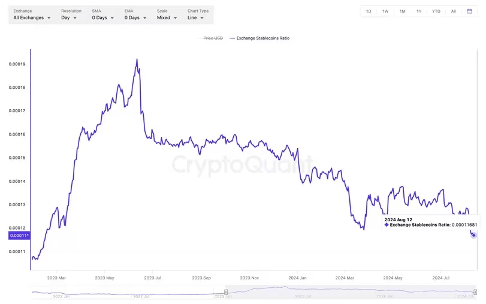Show the All time range
486x304 pixels.
pos(454,11)
